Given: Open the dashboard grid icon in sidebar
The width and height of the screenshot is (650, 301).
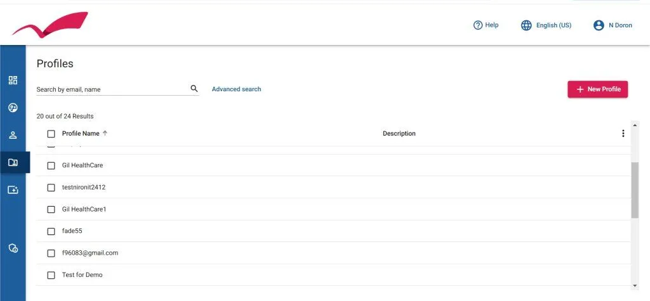Looking at the screenshot, I should pos(13,80).
